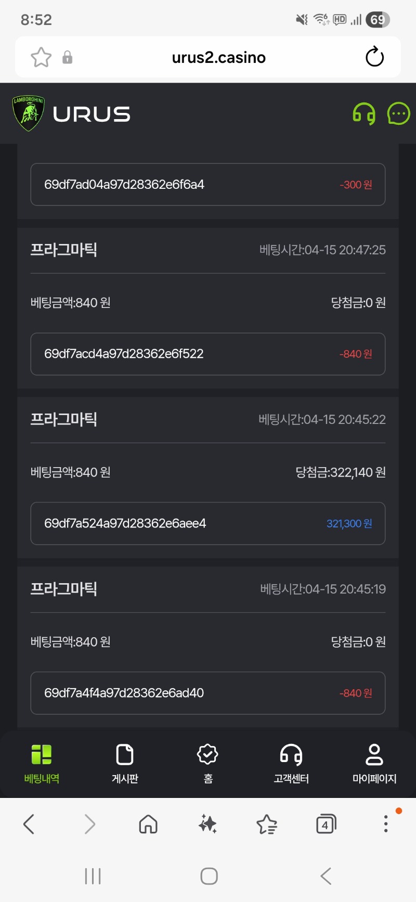The height and width of the screenshot is (902, 416).
Task: Go to the 홈 tab
Action: pos(208,763)
